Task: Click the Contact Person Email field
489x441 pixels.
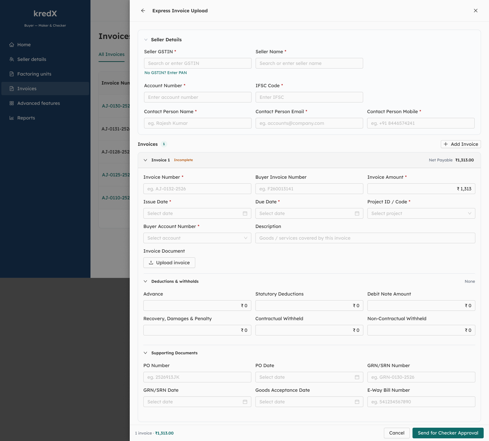Action: (309, 123)
